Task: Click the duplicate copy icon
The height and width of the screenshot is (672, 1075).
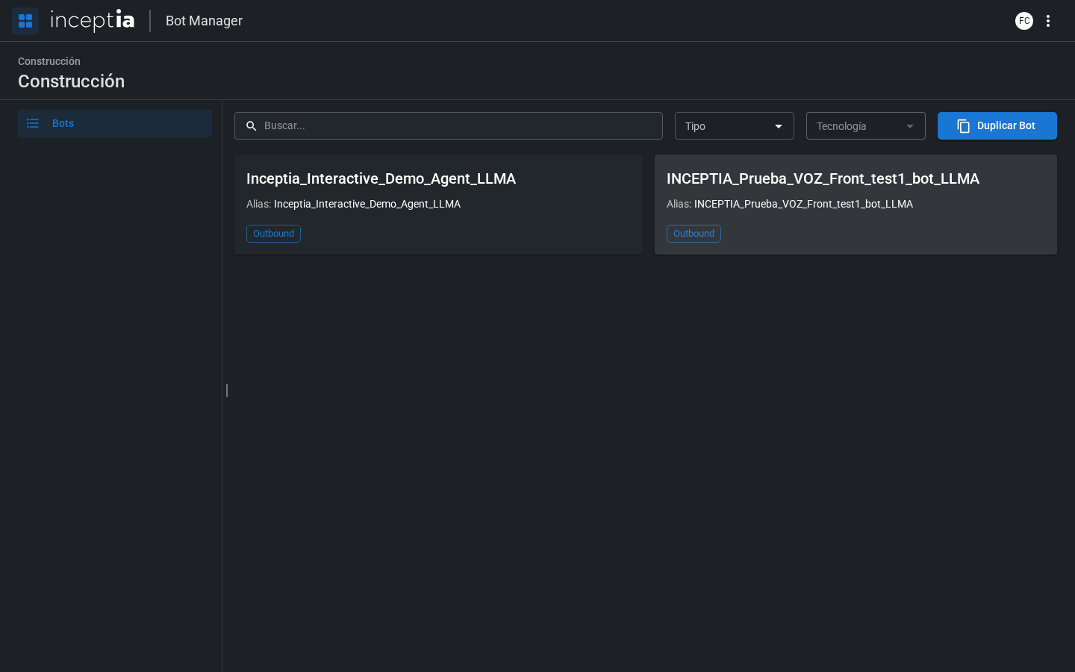Action: (x=964, y=126)
